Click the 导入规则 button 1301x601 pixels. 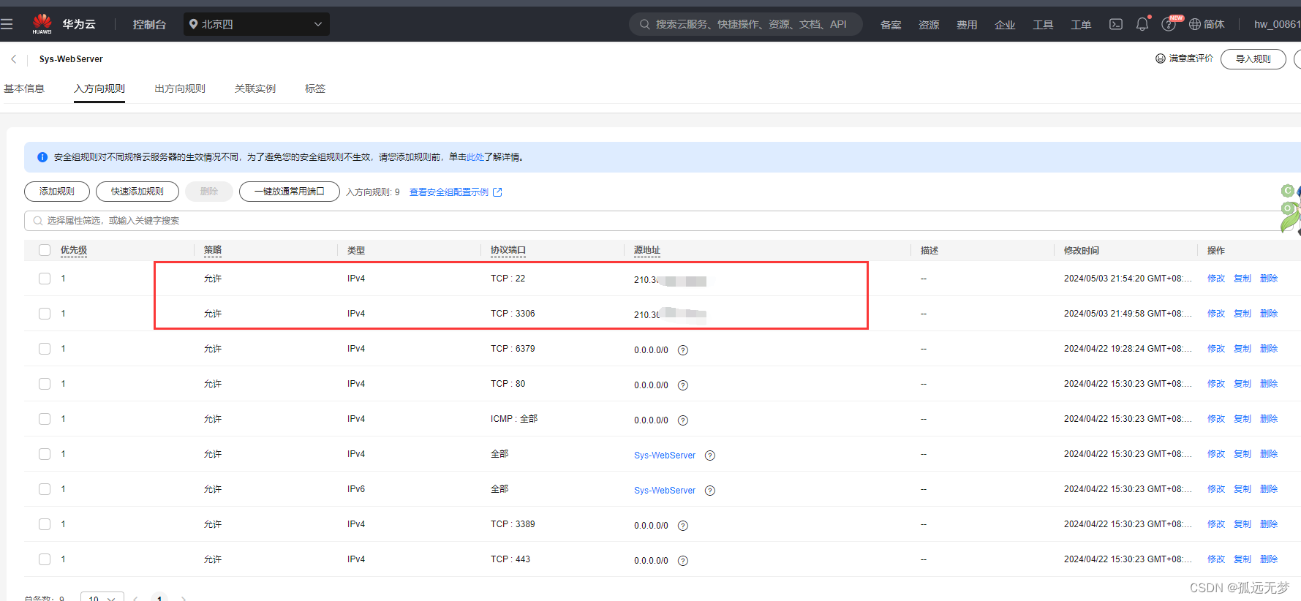click(x=1253, y=59)
